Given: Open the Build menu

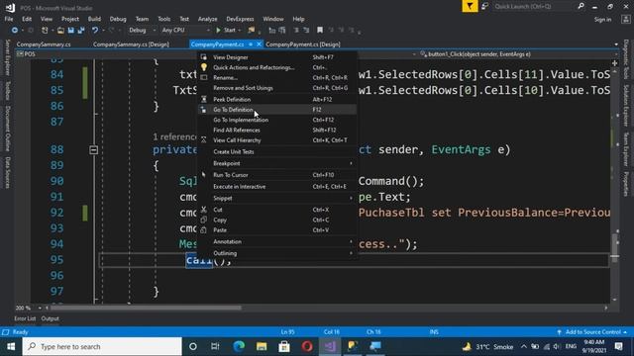Looking at the screenshot, I should [x=94, y=19].
